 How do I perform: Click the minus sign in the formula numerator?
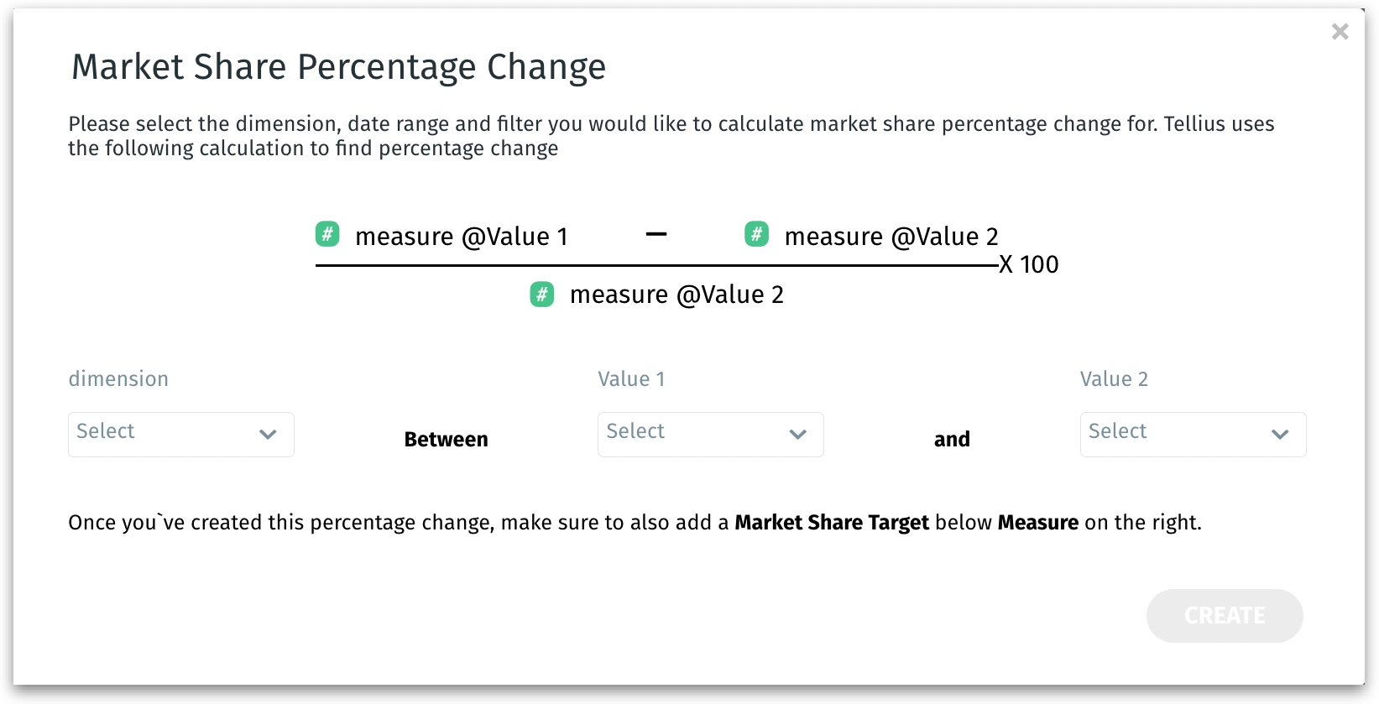pos(656,234)
